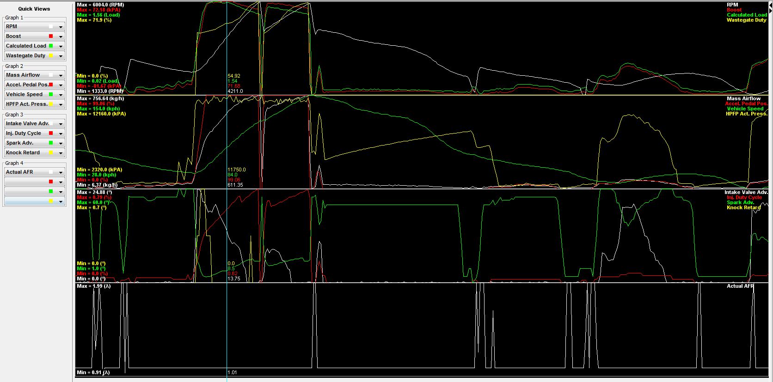Open the empty green-swatch dropdown in Graph 4
Image resolution: width=773 pixels, height=382 pixels.
point(61,192)
